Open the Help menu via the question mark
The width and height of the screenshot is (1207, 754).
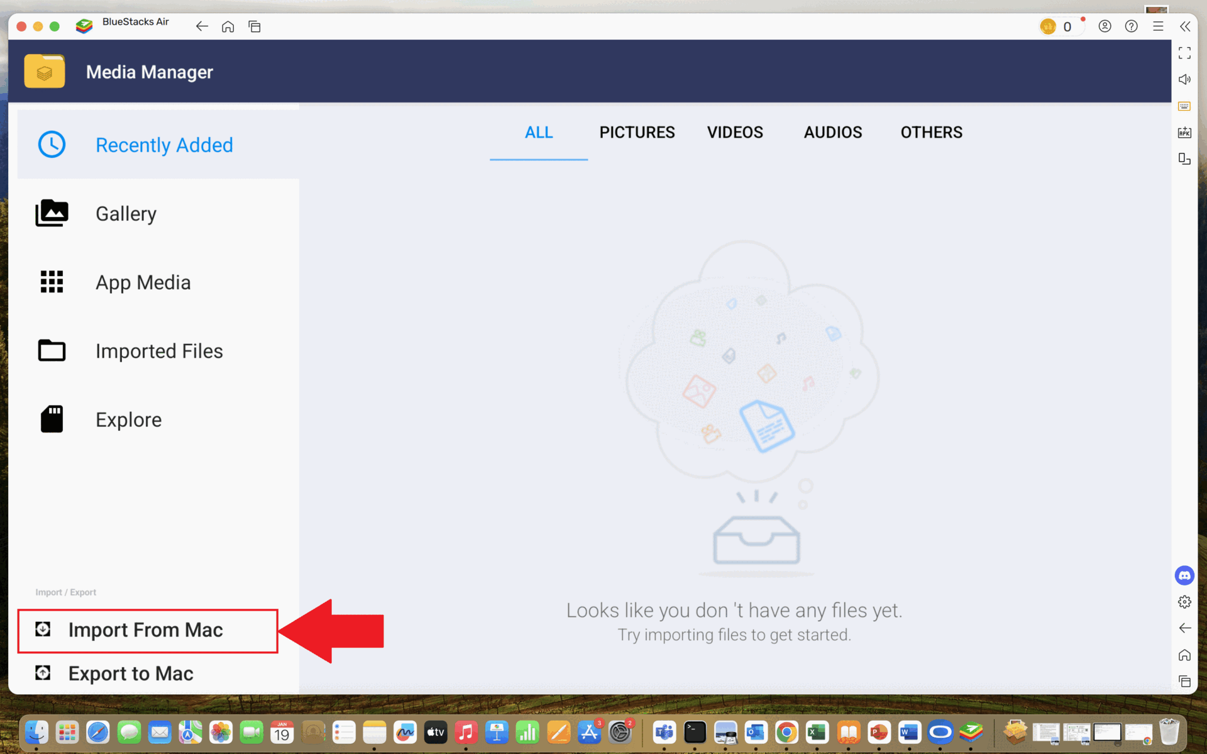click(x=1132, y=26)
